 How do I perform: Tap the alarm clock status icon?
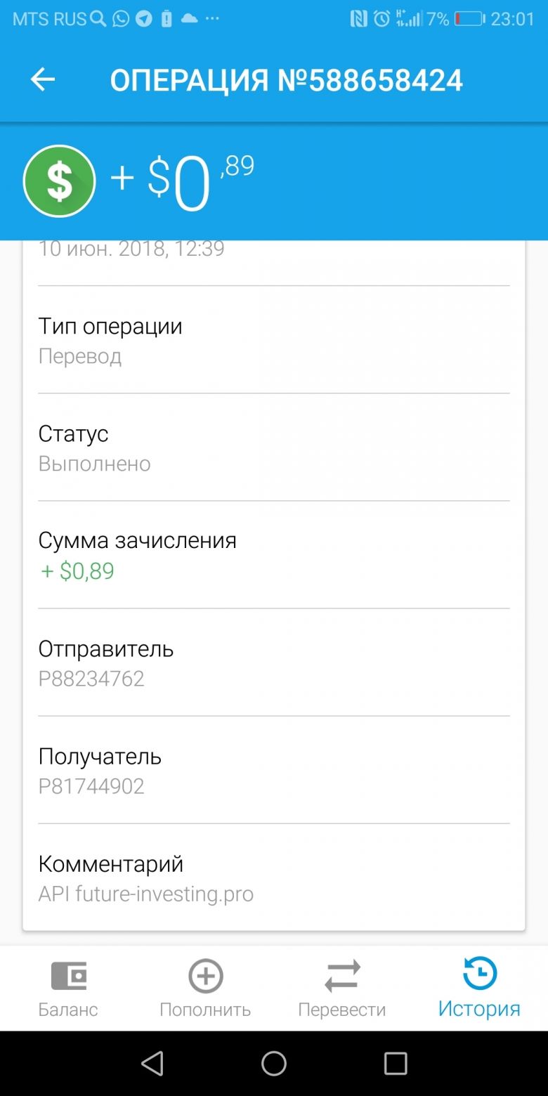click(381, 19)
